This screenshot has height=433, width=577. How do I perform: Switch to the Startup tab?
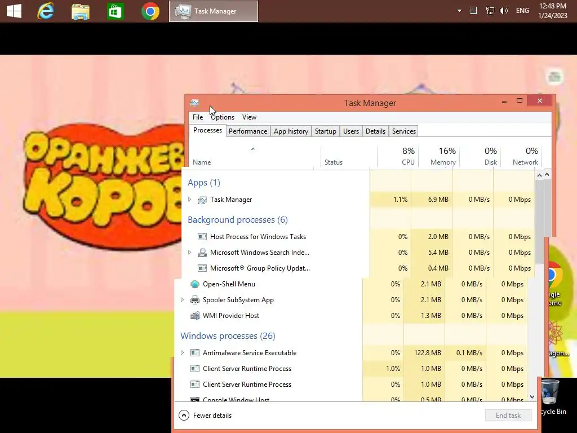325,131
